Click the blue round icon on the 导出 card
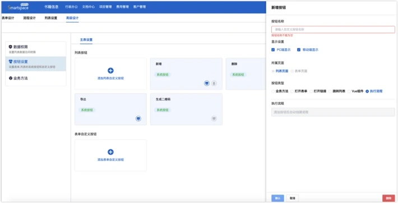398x203 pixels. [x=138, y=118]
